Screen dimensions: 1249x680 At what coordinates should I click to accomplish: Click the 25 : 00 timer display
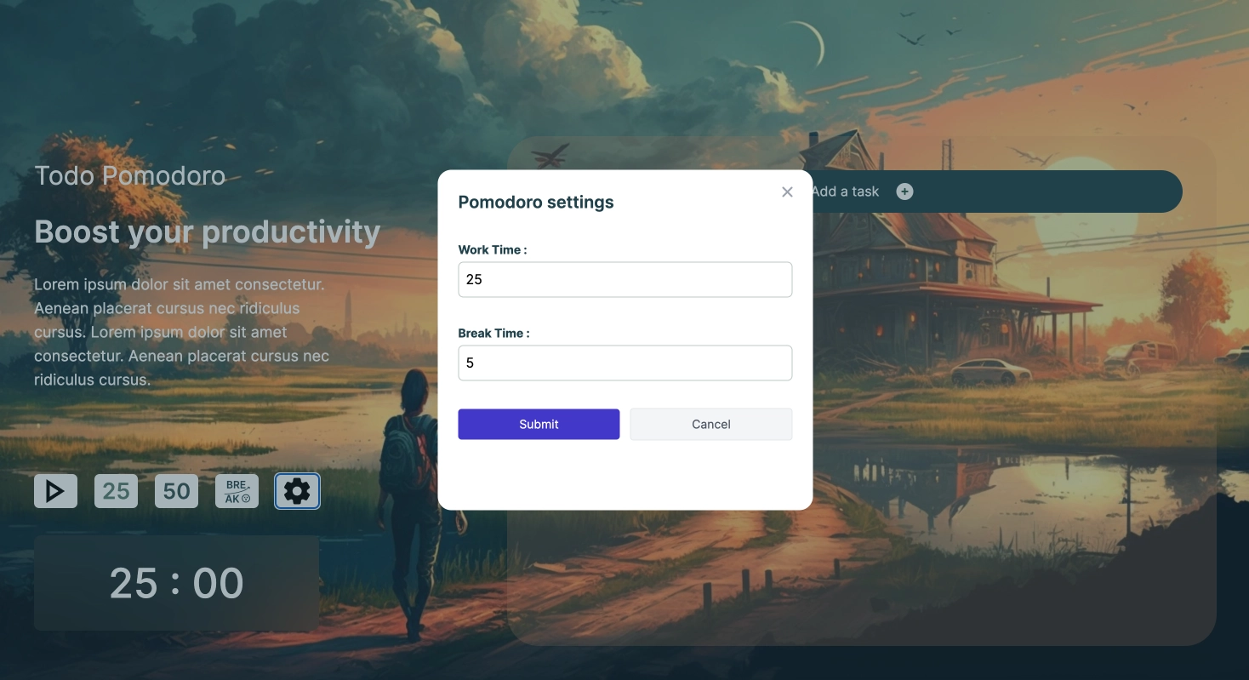(x=176, y=583)
